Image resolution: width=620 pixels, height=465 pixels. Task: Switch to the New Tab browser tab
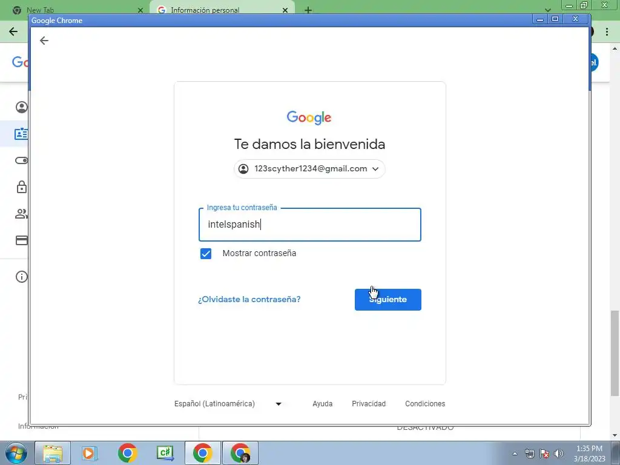coord(75,10)
